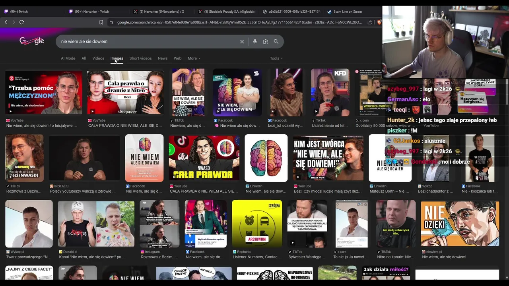Open TikTok "Nie wiem, ale się dowiem" thumbnail
This screenshot has width=509, height=286.
(x=188, y=92)
